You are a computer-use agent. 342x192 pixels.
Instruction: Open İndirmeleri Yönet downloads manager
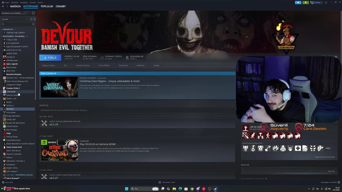[167, 182]
